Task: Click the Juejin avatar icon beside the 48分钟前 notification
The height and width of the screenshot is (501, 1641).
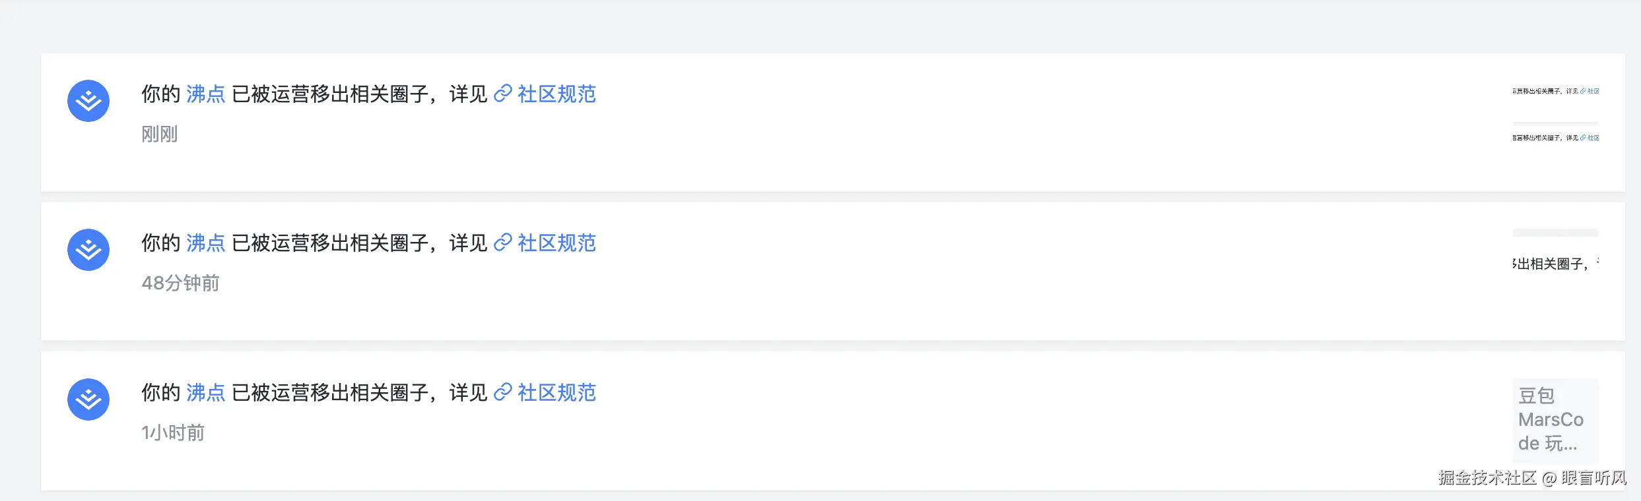Action: (x=88, y=250)
